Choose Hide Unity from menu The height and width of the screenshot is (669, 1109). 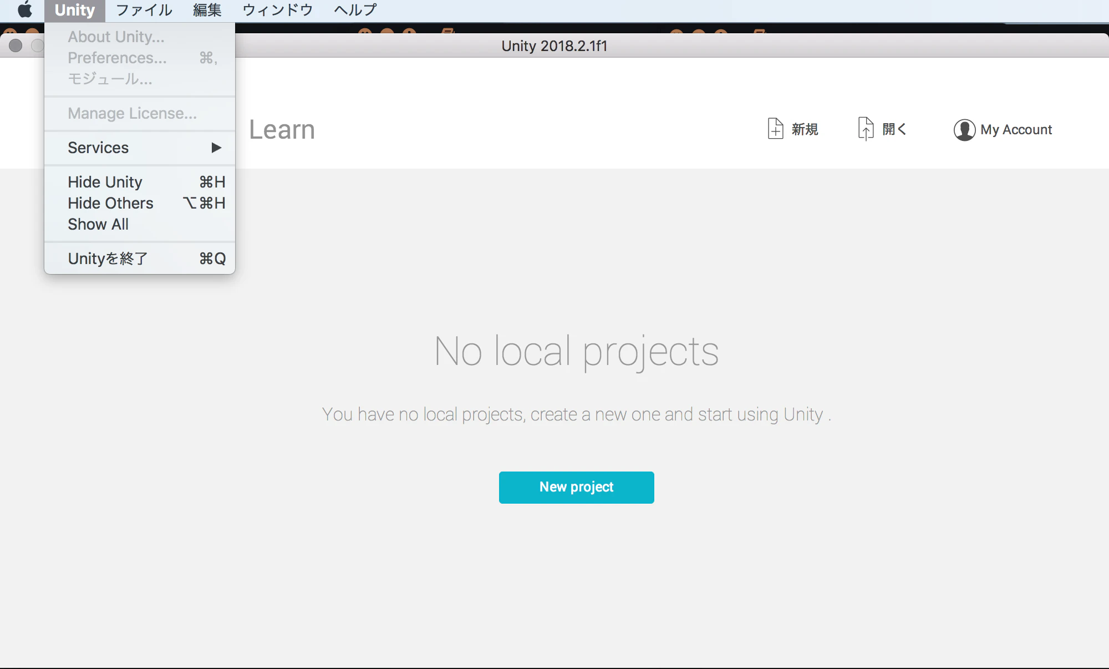[140, 182]
